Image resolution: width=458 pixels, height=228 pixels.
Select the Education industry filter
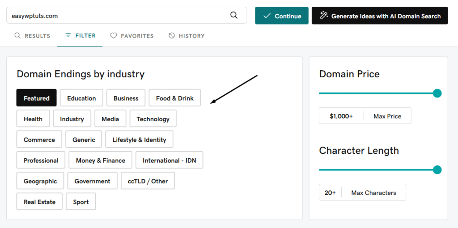pos(81,98)
